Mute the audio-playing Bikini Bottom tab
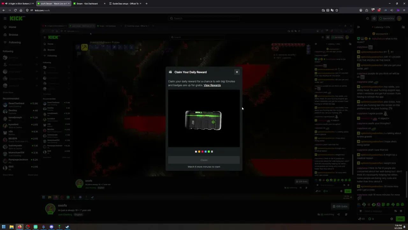 [x=6, y=4]
